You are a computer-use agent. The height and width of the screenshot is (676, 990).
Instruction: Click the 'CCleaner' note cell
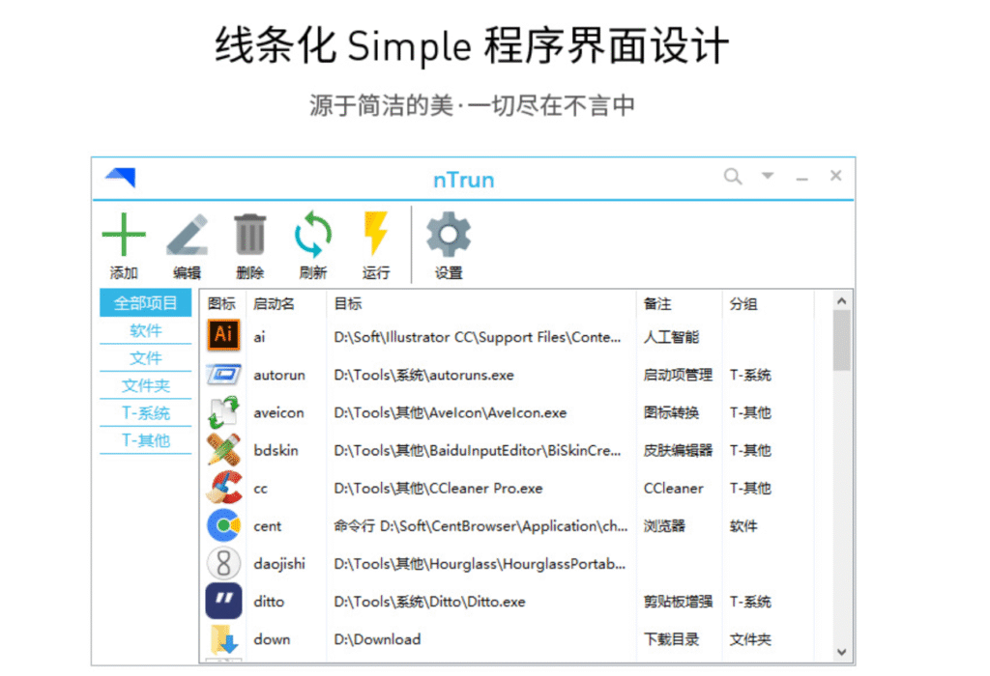pyautogui.click(x=673, y=488)
